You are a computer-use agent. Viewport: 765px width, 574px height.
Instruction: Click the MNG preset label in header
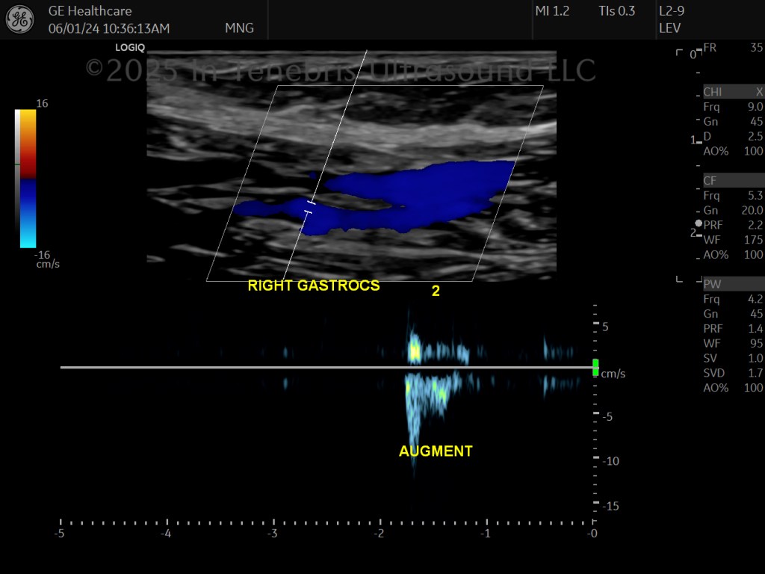pos(240,28)
